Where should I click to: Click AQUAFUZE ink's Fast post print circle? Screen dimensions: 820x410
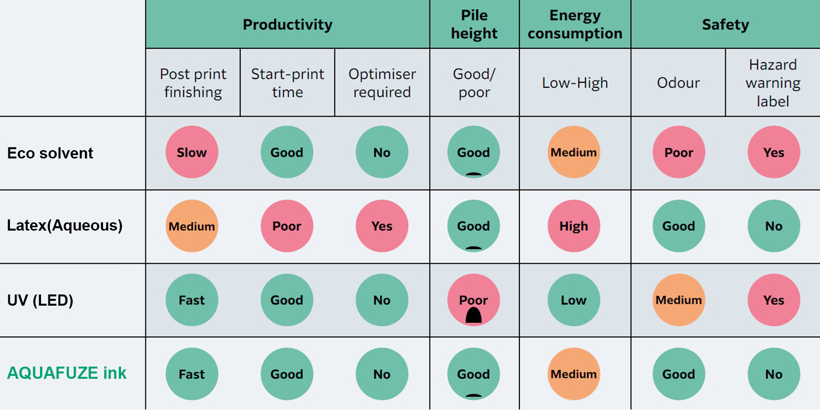[x=192, y=374]
